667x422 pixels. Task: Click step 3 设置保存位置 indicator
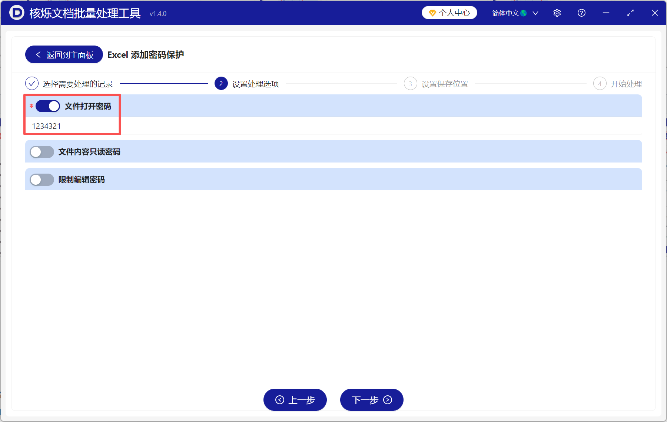pos(411,83)
